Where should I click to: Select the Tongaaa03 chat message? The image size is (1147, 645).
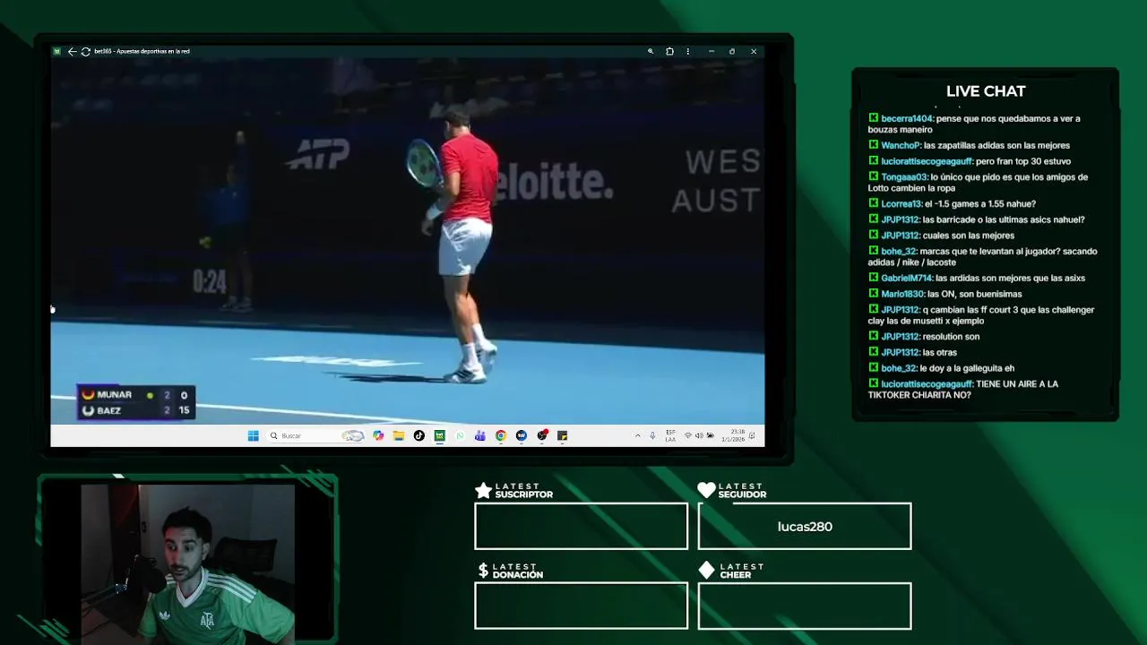[x=978, y=183]
